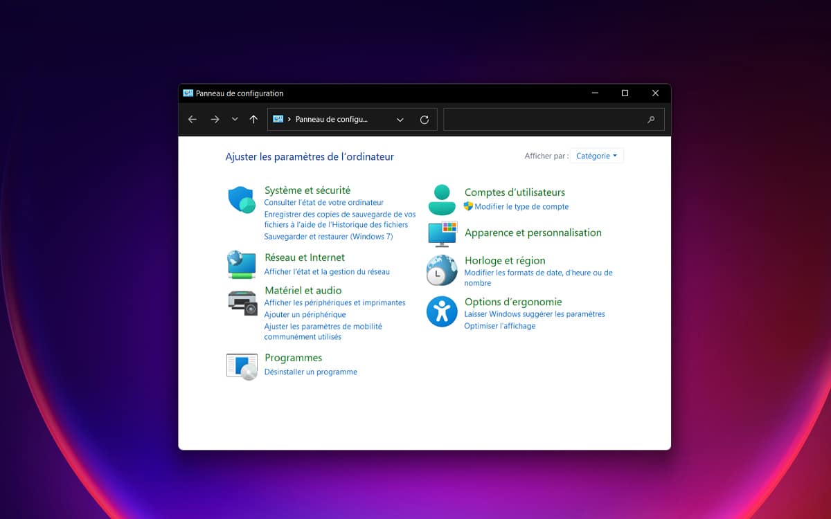This screenshot has height=519, width=831.
Task: Expand the address bar history dropdown
Action: tap(400, 120)
